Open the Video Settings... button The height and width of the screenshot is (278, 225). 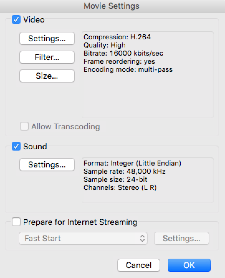pos(47,38)
